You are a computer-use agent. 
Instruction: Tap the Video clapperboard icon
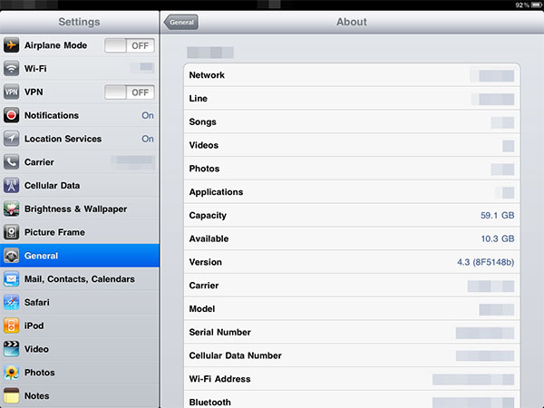[x=11, y=349]
